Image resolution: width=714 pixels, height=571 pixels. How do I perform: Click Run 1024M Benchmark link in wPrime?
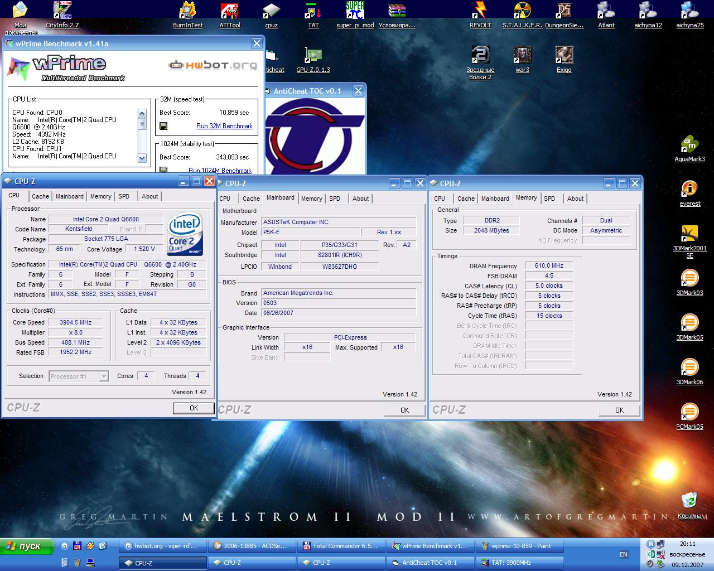click(220, 171)
